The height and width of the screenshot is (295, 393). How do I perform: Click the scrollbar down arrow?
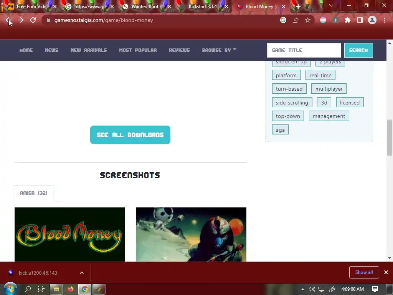[x=390, y=258]
